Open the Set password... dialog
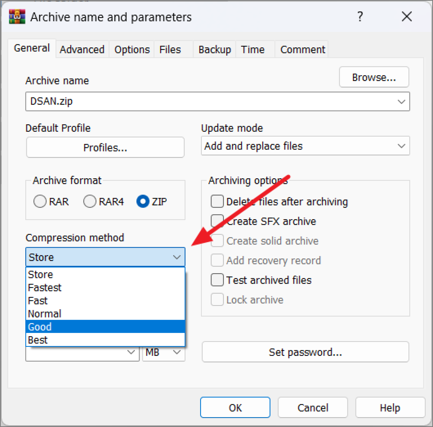 tap(305, 352)
